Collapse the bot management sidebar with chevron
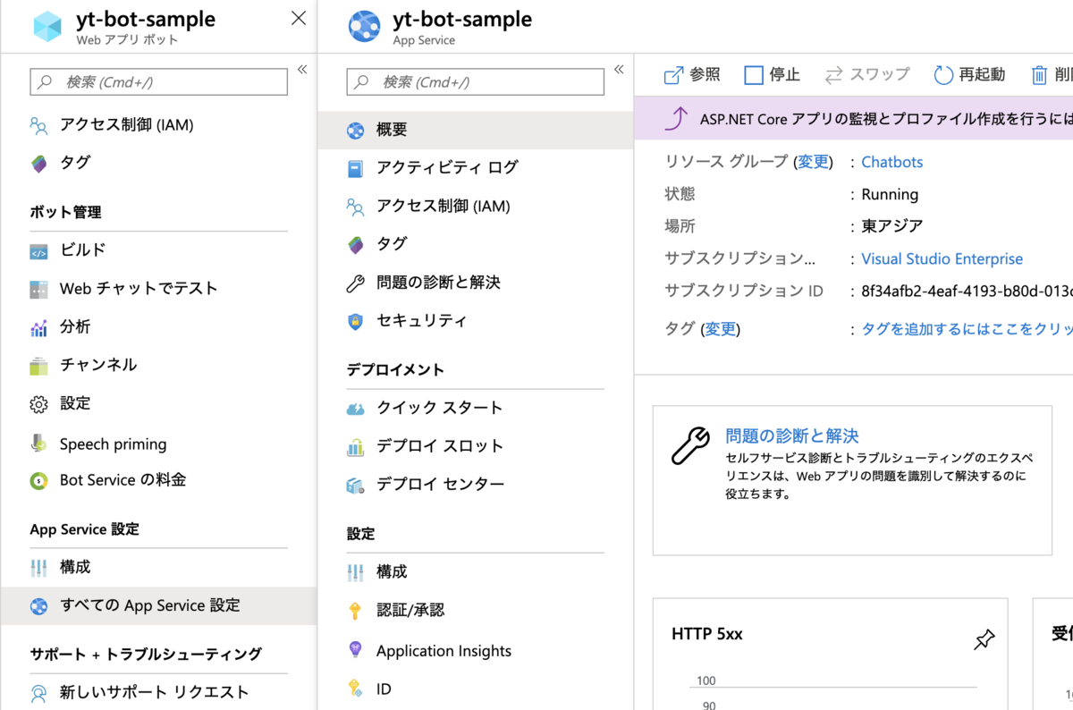 pyautogui.click(x=302, y=67)
